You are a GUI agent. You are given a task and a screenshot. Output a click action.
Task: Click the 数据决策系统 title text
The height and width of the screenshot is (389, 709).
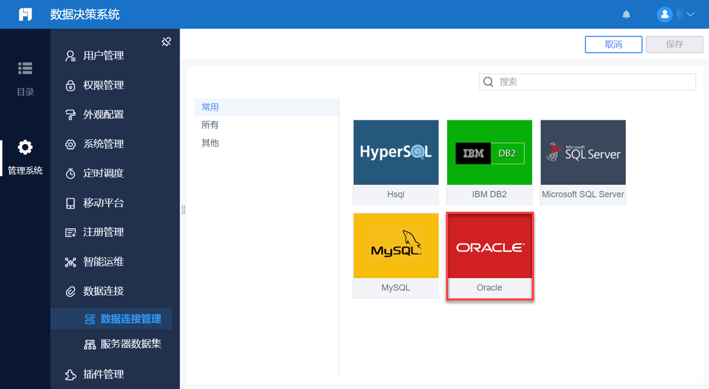point(85,15)
